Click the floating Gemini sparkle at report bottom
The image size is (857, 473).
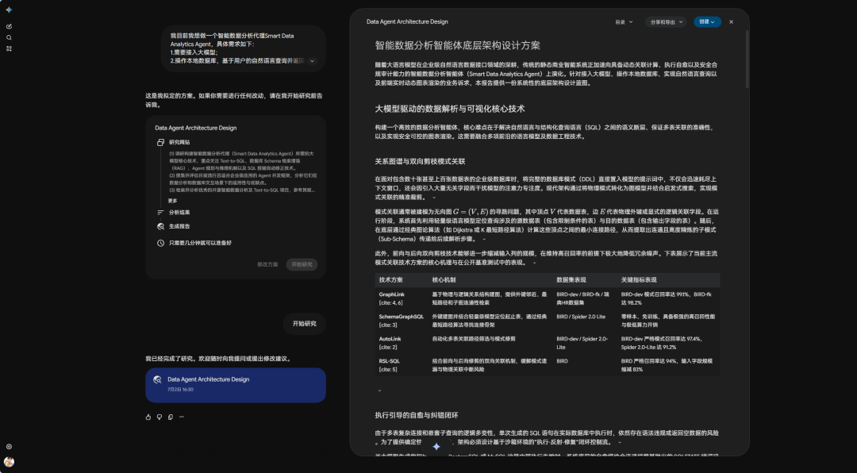pos(436,447)
